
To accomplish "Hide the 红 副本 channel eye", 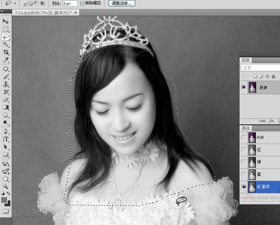I will [244, 187].
